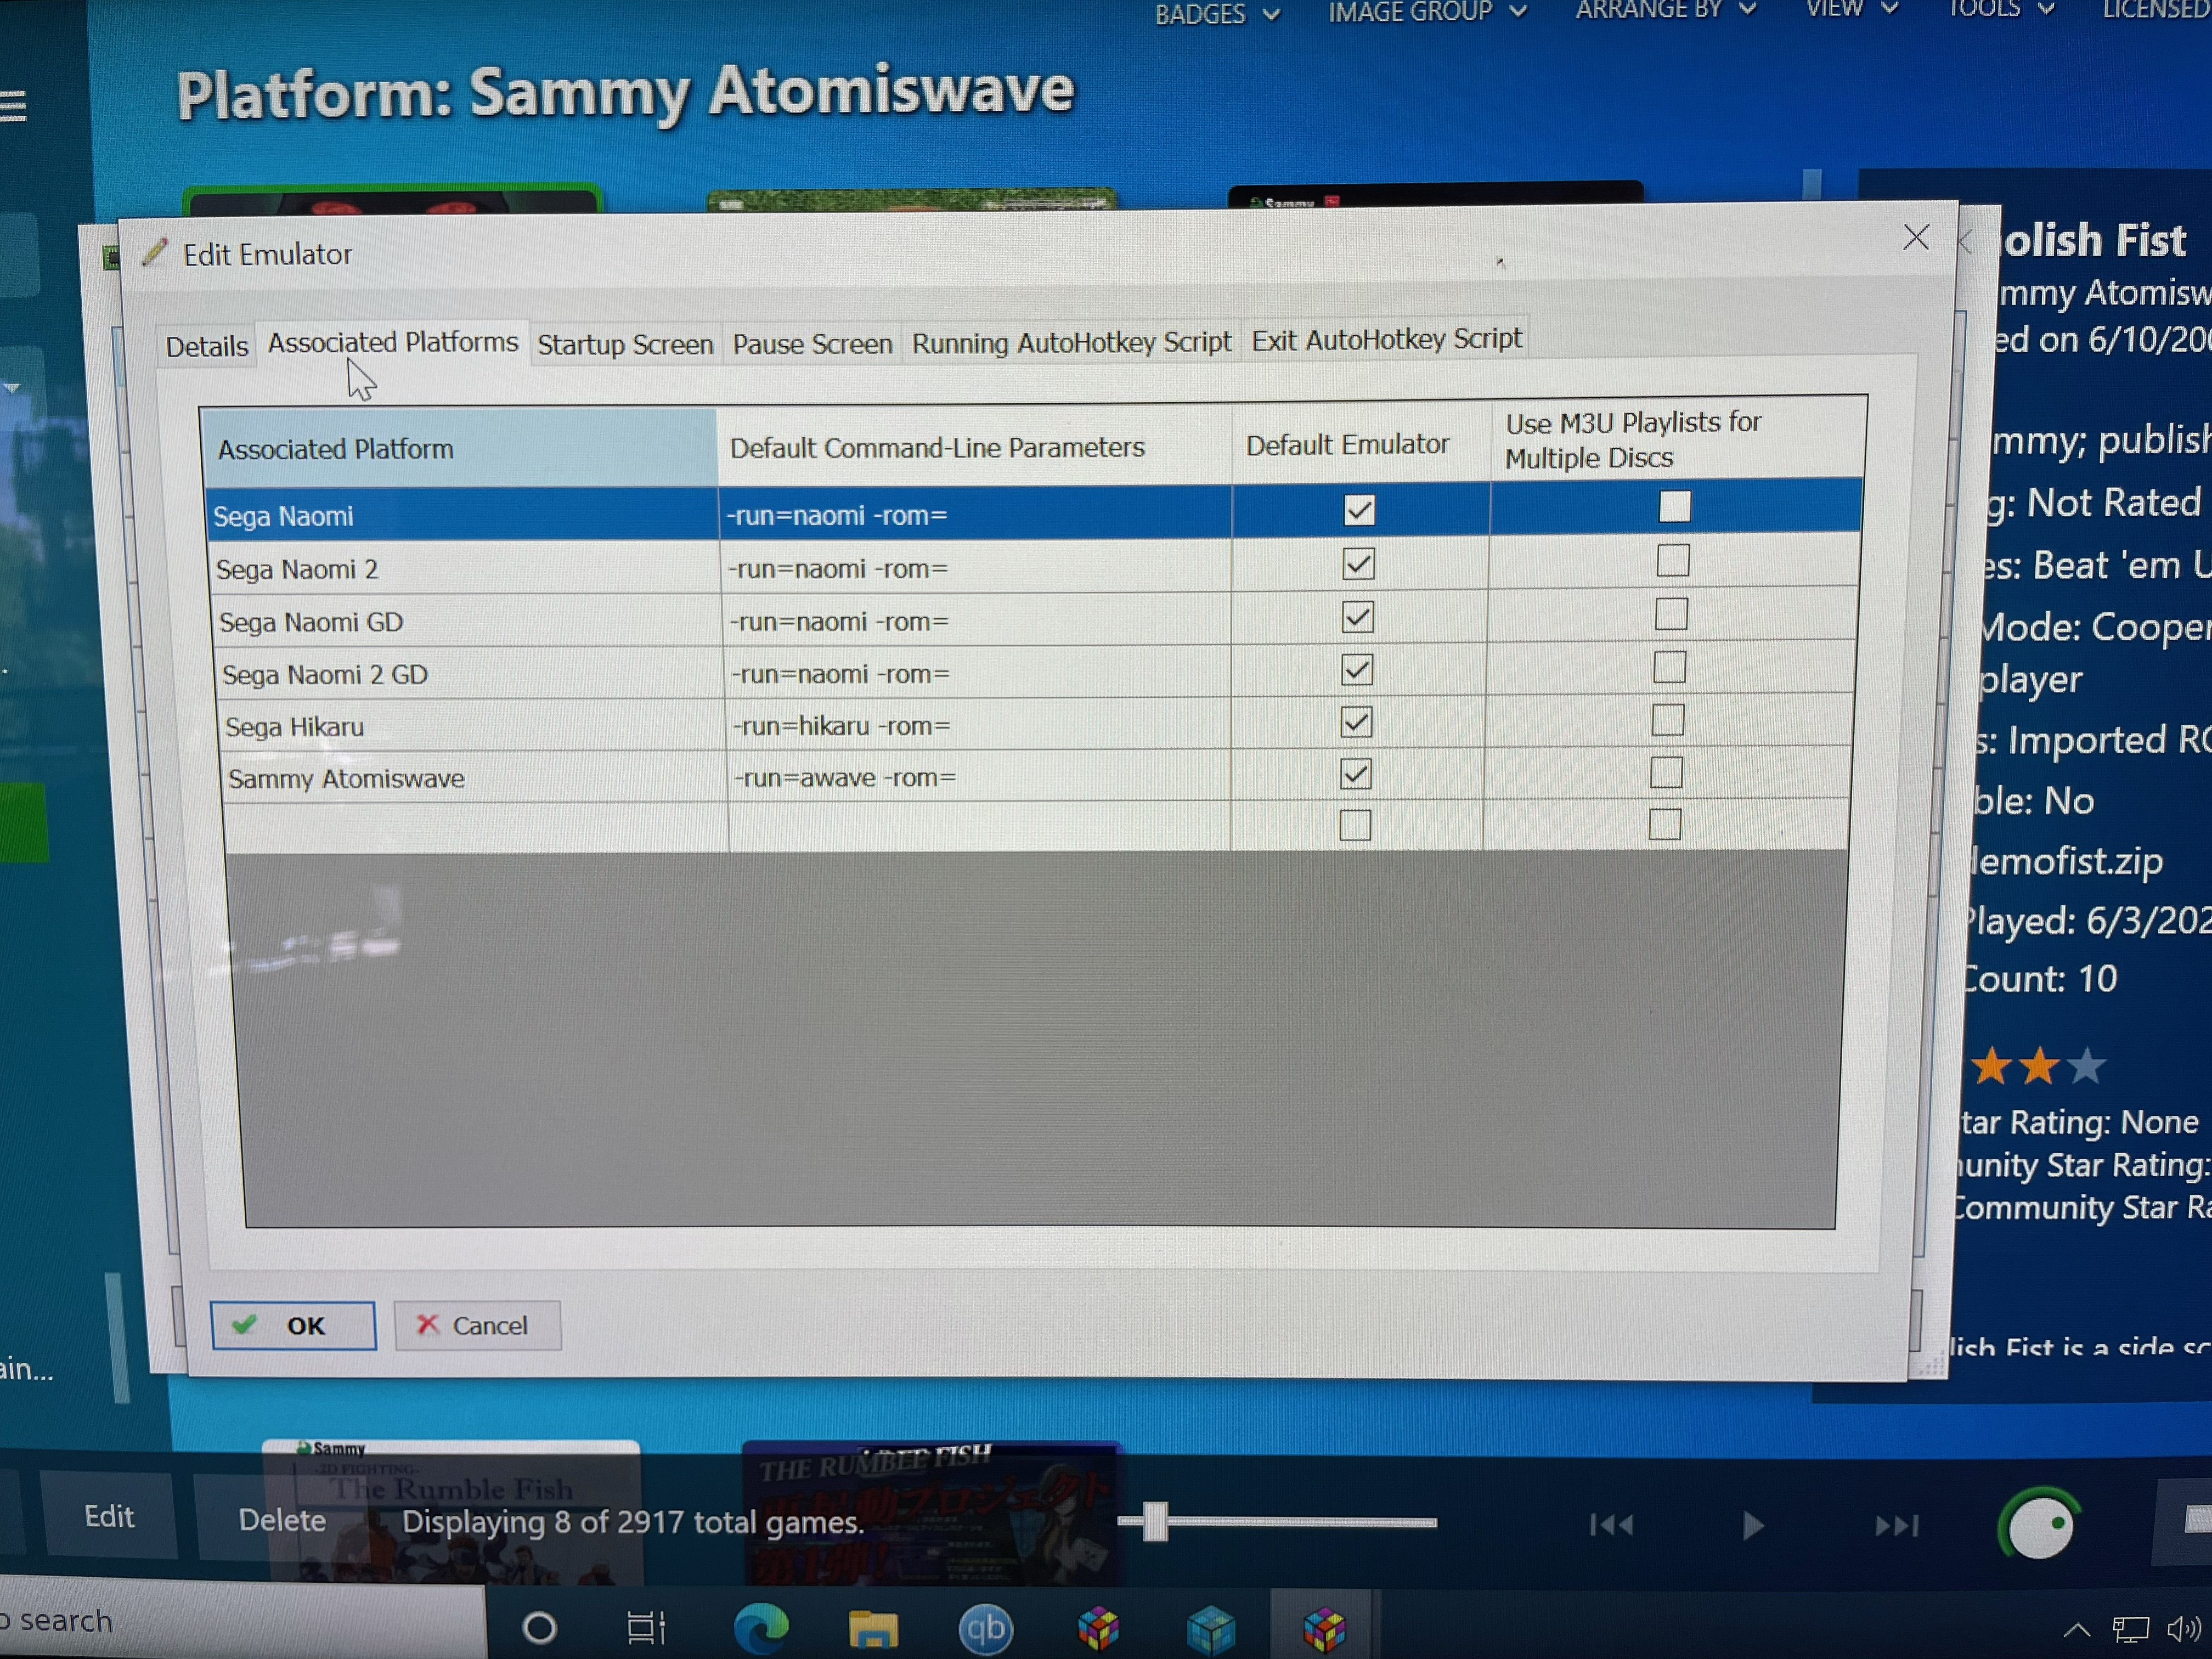Enable M3U Playlists for Sammy Atomiswave
Viewport: 2212px width, 1659px height.
pos(1665,771)
